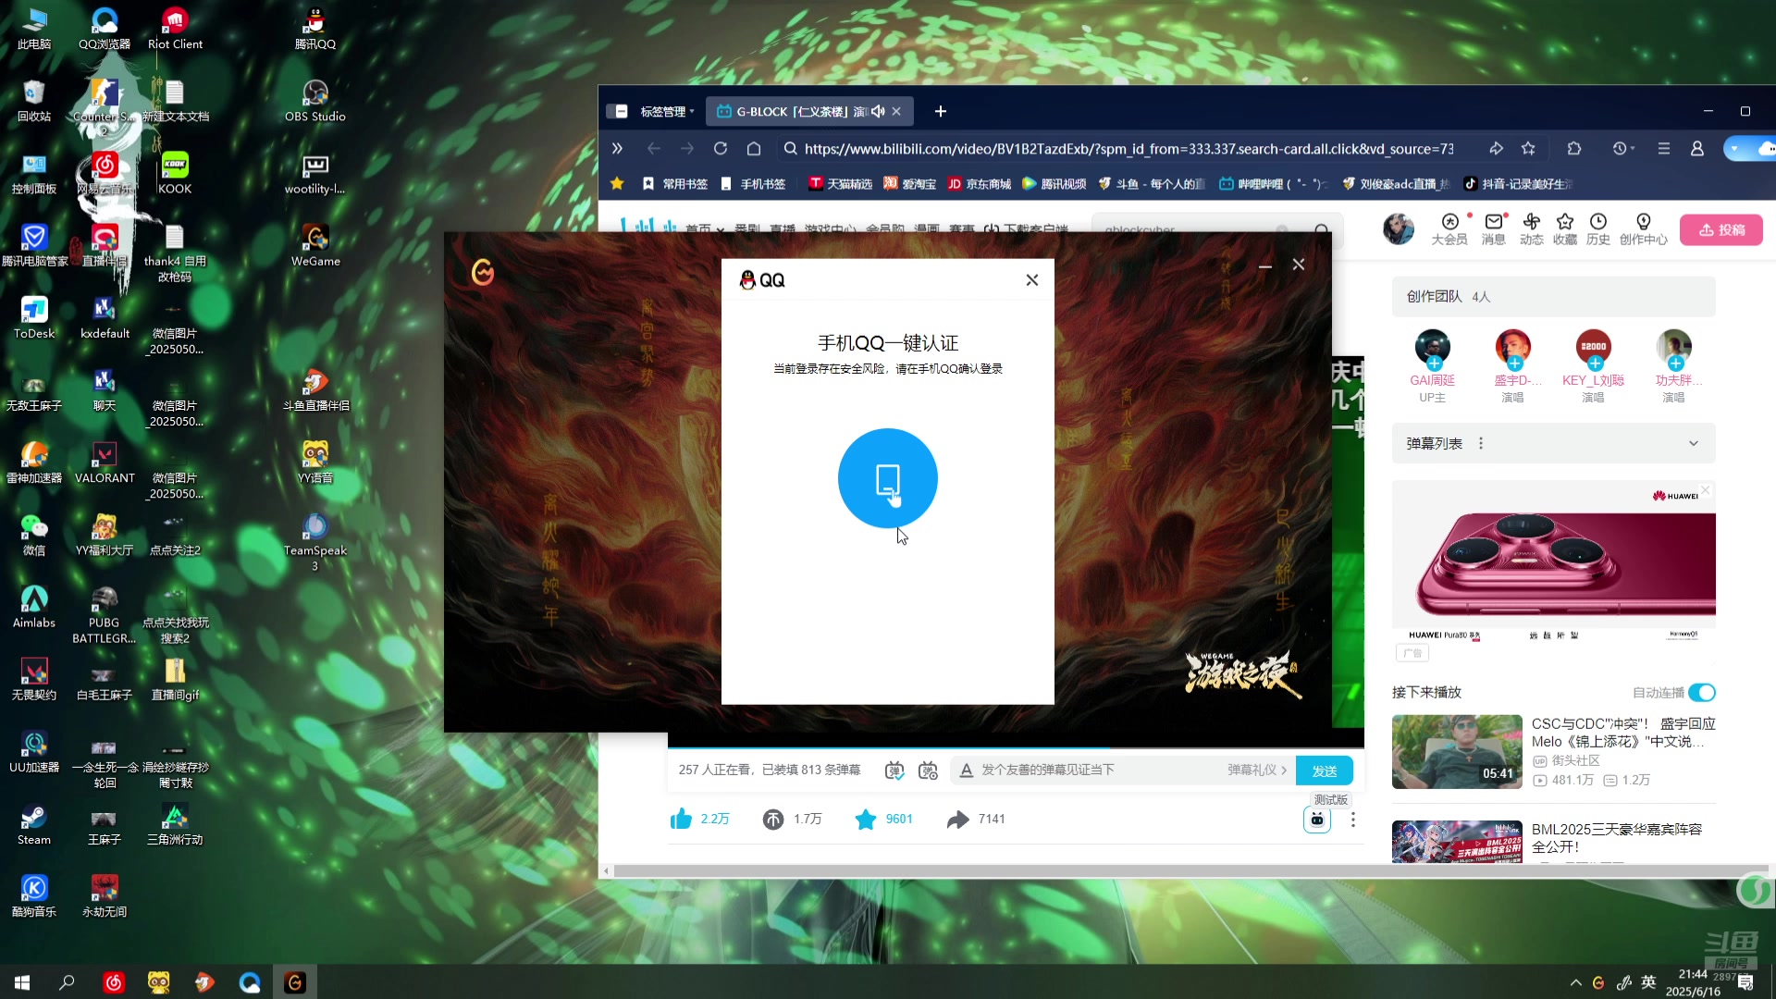Select VALORANT desktop shortcut
This screenshot has height=999, width=1776.
click(x=105, y=463)
